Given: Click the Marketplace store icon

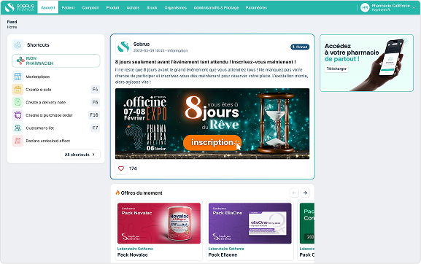Looking at the screenshot, I should [18, 77].
